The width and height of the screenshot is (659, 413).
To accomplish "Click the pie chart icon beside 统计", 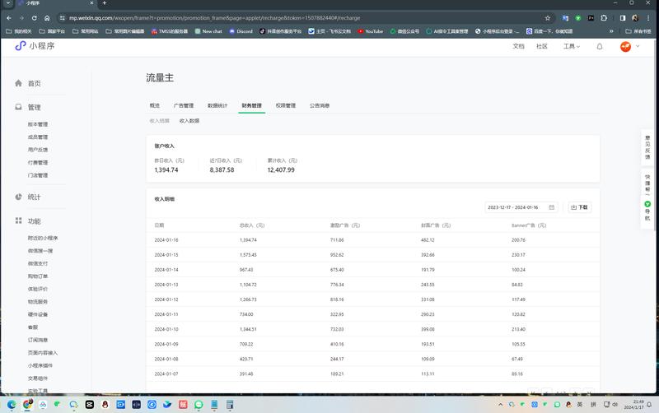I will (x=18, y=197).
